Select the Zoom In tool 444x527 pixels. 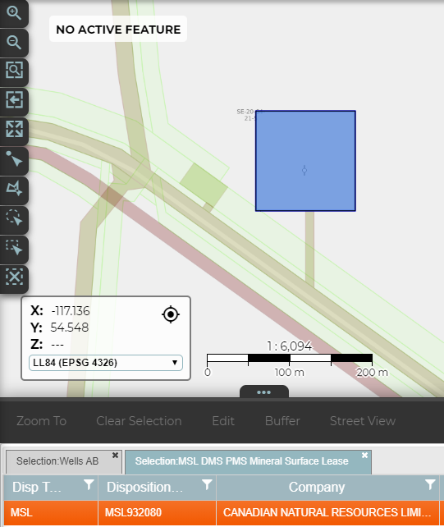(x=14, y=13)
